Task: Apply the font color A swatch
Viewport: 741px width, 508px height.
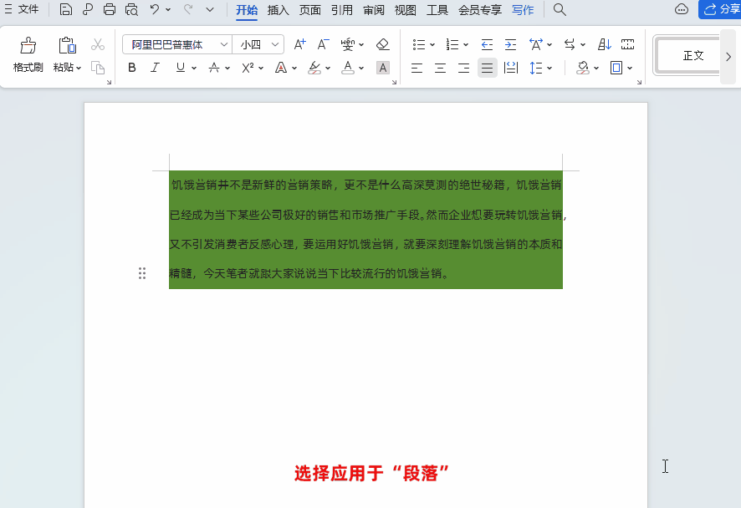Action: 348,68
